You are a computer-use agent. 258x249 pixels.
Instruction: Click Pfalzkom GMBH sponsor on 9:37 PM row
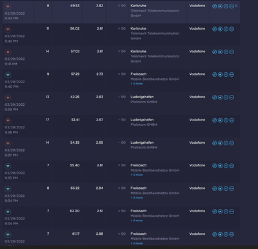tap(144, 148)
